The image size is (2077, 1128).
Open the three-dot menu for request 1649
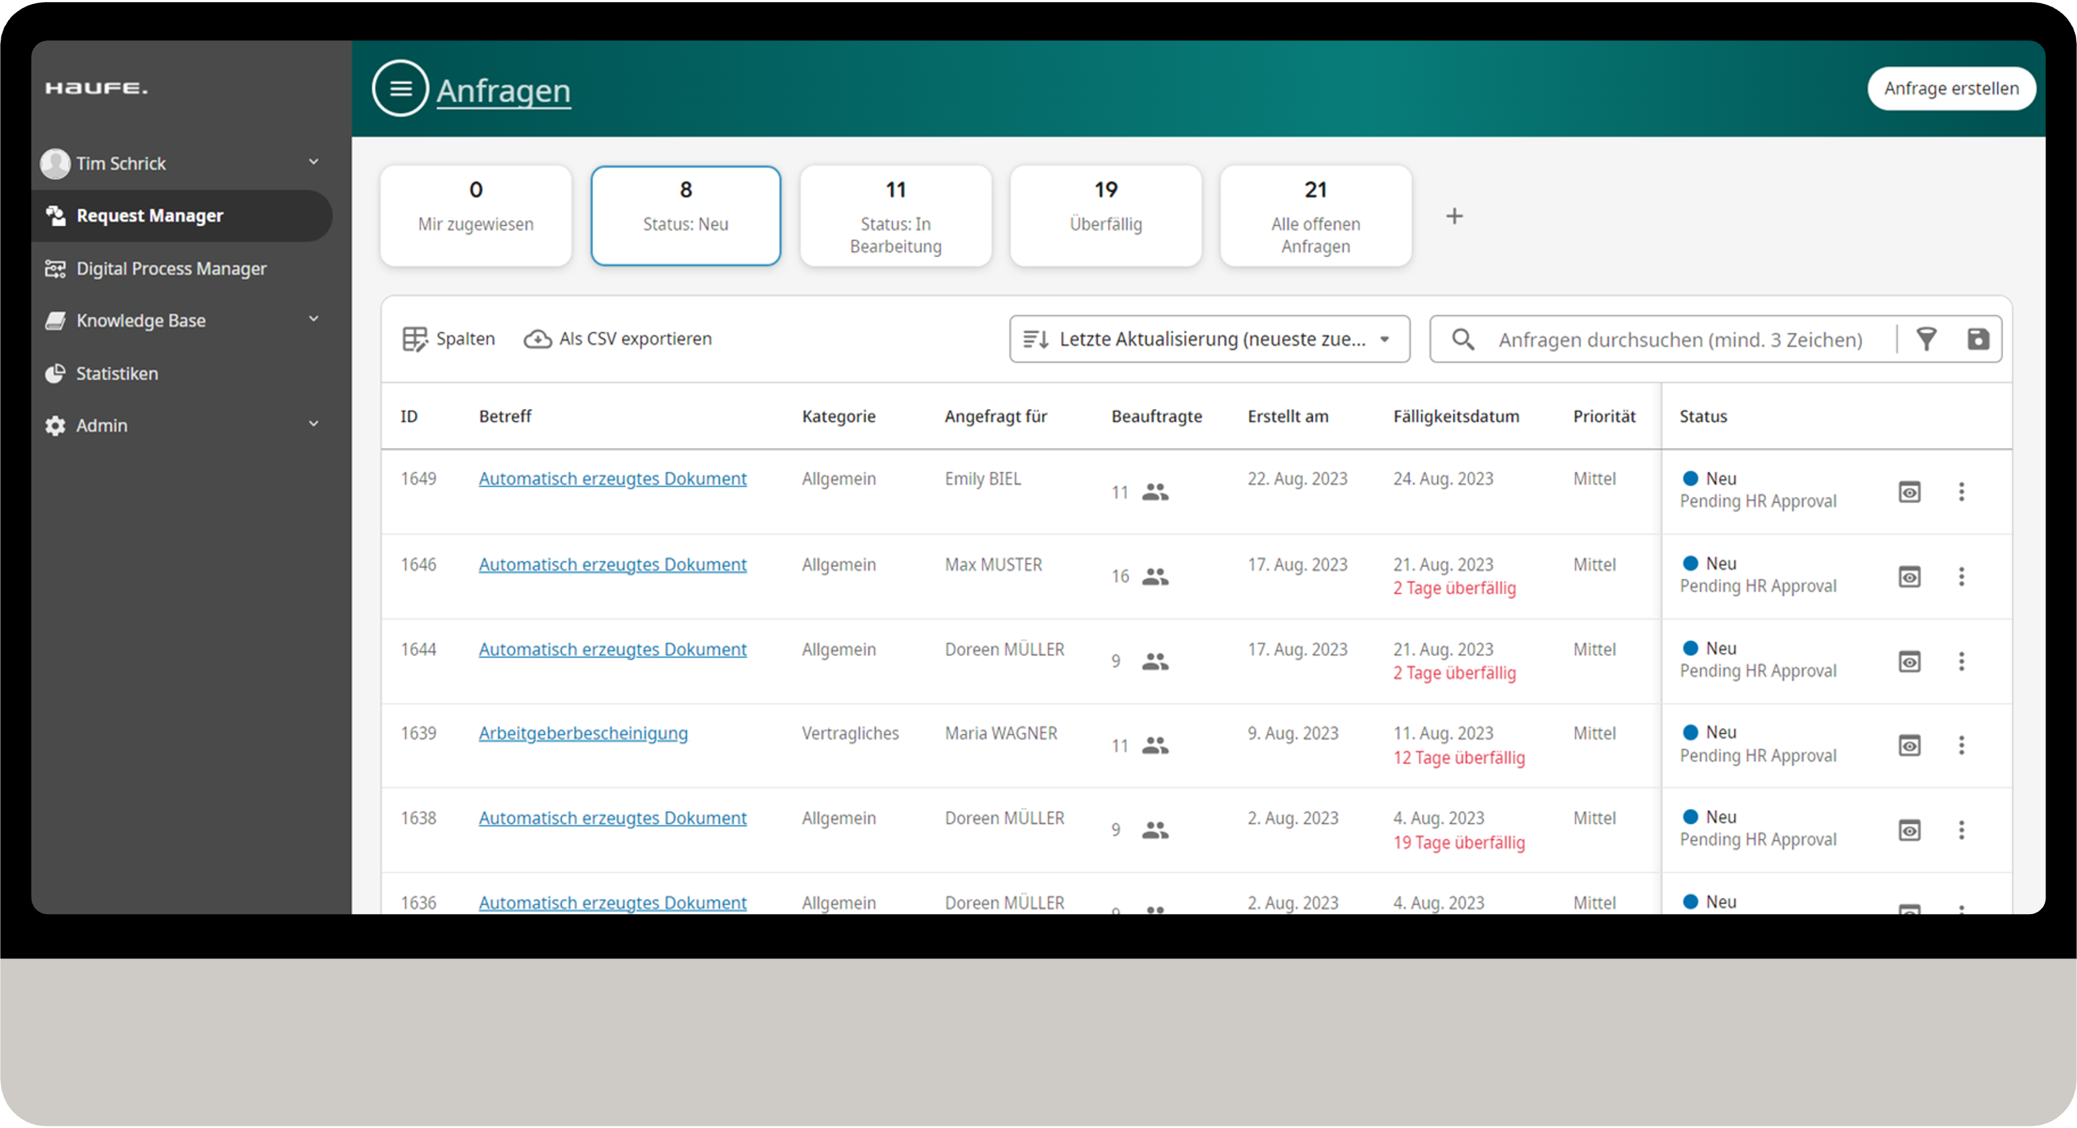tap(1961, 492)
